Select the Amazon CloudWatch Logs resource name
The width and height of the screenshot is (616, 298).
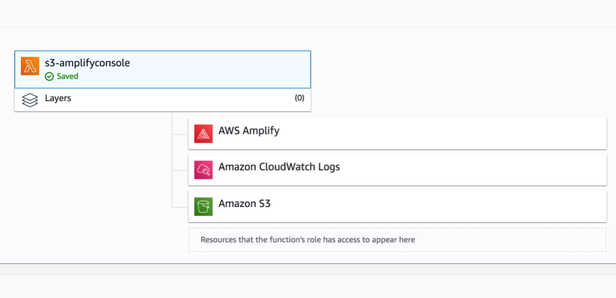pyautogui.click(x=279, y=167)
